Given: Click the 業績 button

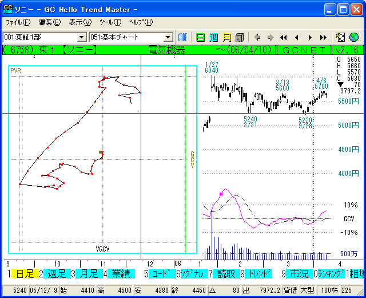Looking at the screenshot, I should pos(121,274).
